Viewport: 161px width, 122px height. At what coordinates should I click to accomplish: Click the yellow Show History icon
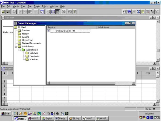pyautogui.click(x=143, y=12)
